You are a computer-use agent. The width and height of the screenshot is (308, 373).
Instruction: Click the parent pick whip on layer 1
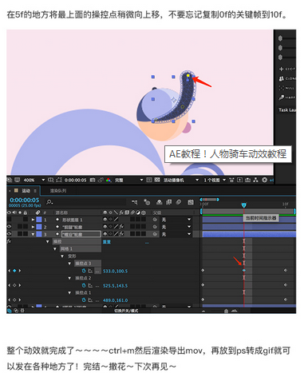[x=155, y=220]
